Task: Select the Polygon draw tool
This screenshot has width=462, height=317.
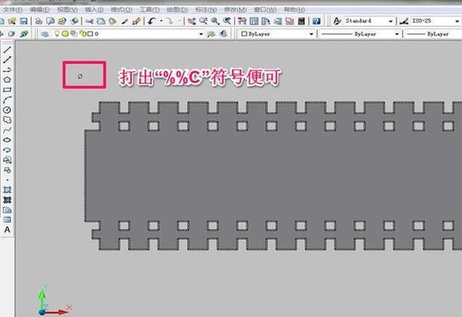Action: pos(7,79)
